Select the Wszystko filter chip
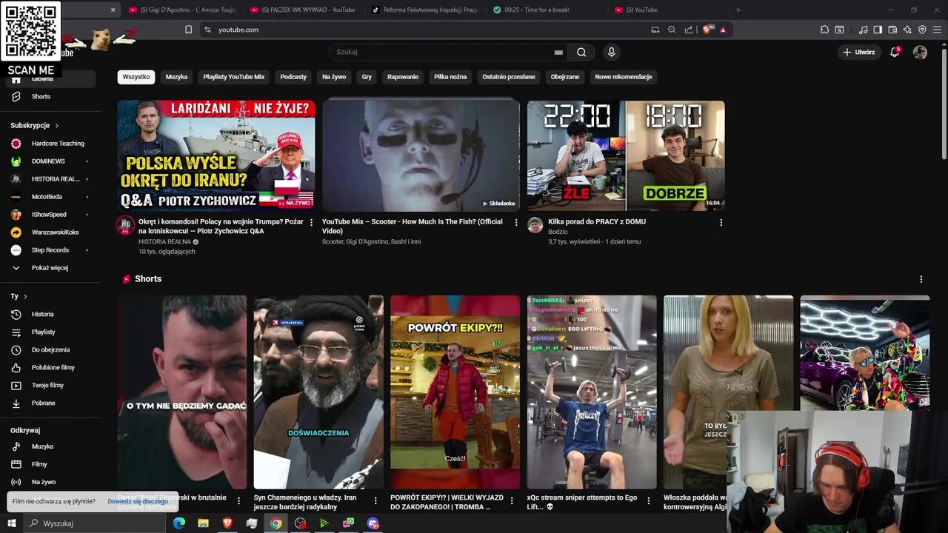This screenshot has height=533, width=948. 136,77
